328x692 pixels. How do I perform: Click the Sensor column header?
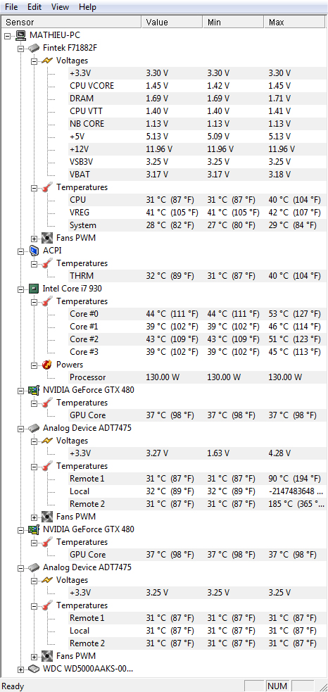tap(72, 22)
